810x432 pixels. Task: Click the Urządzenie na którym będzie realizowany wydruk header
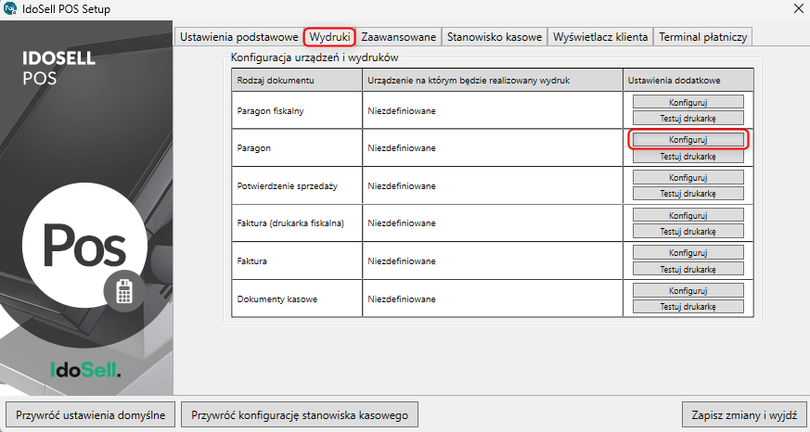pyautogui.click(x=493, y=80)
